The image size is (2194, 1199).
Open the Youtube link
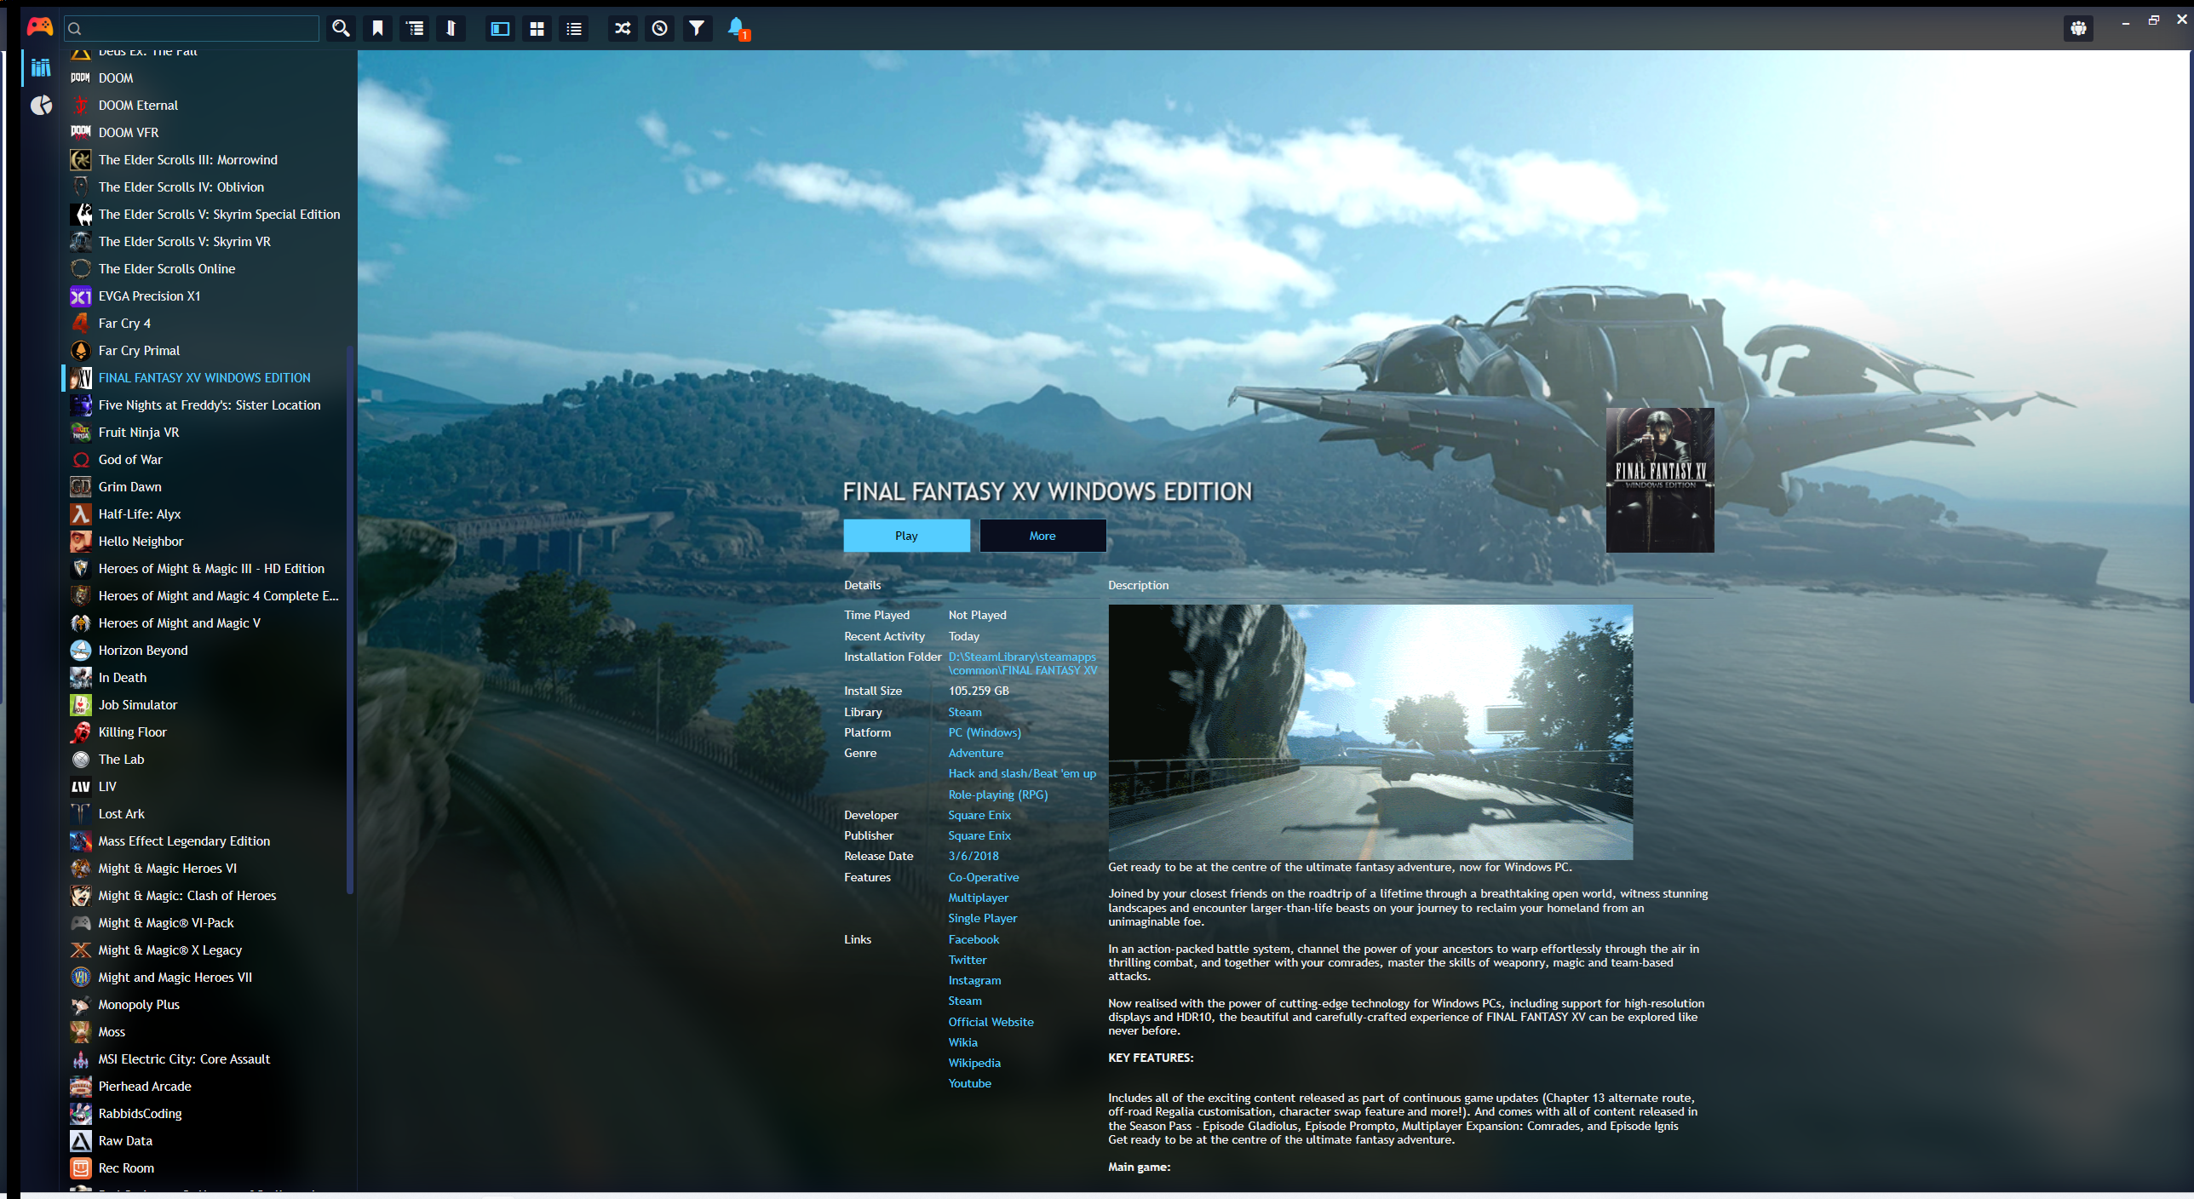pyautogui.click(x=969, y=1083)
